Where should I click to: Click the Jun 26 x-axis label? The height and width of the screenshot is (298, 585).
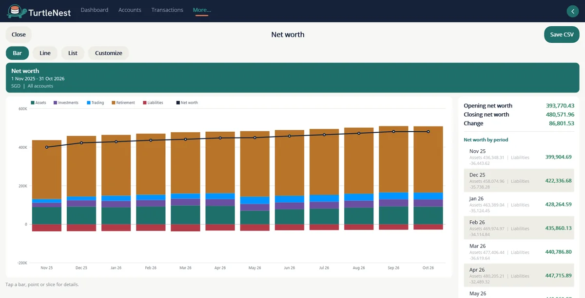[x=289, y=268]
